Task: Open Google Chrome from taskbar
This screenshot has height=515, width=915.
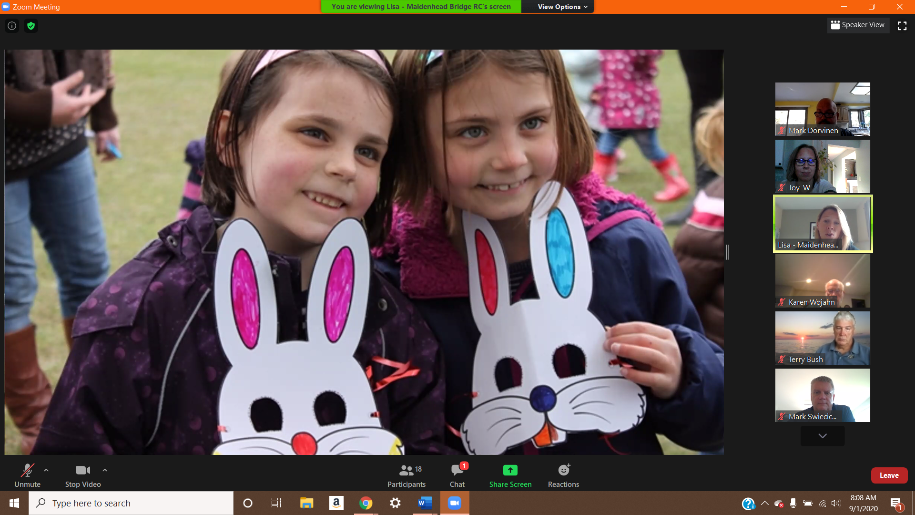Action: (x=366, y=503)
